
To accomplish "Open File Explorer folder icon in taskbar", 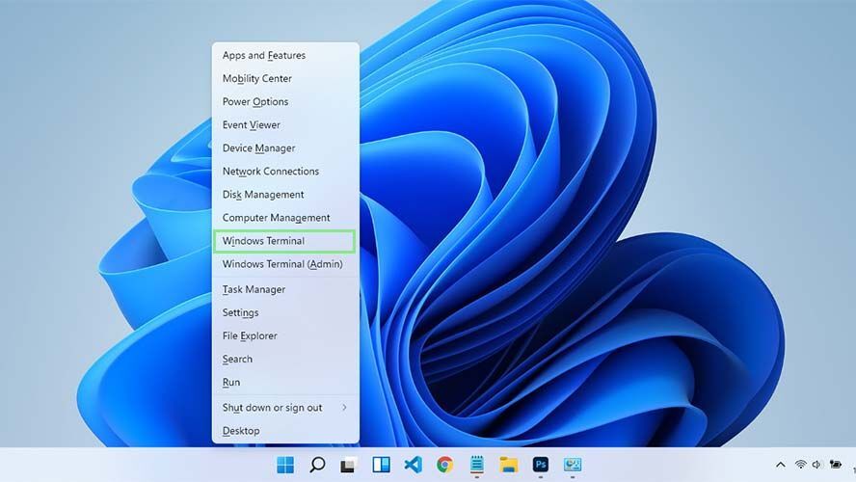I will point(508,465).
